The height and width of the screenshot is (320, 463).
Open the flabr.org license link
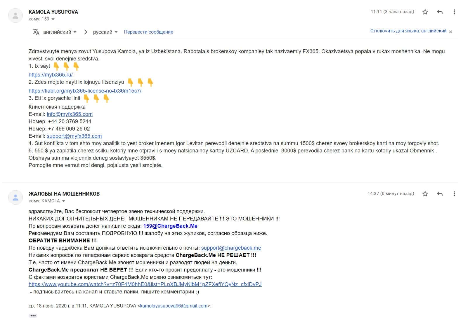(85, 91)
